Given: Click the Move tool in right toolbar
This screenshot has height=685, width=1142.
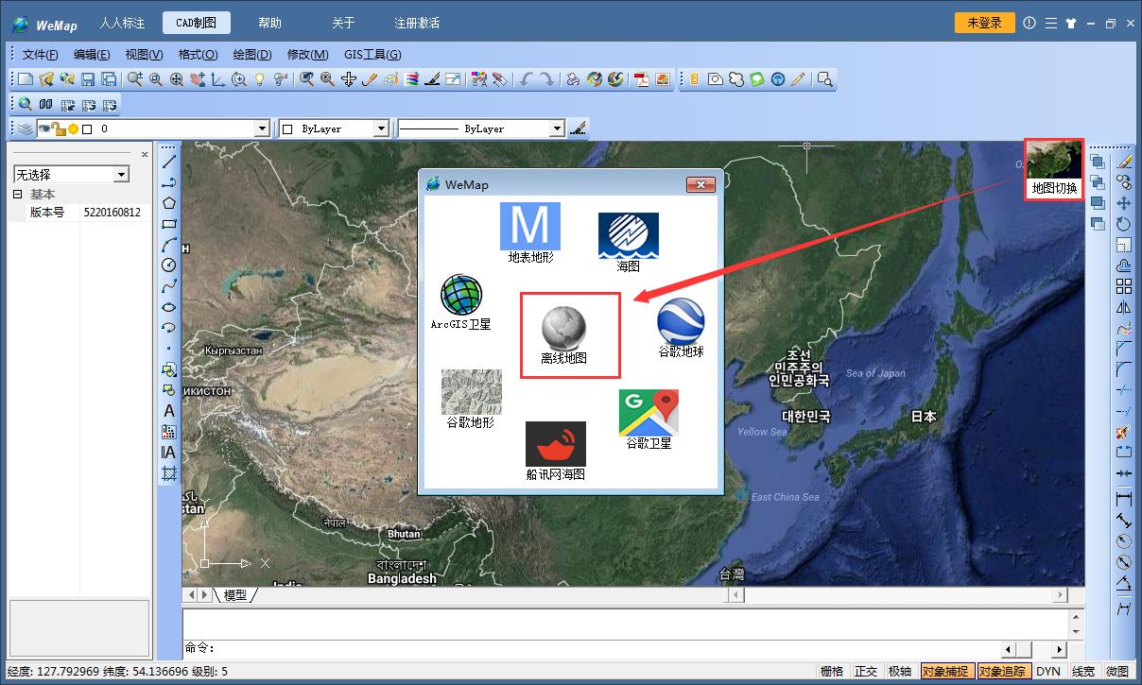Looking at the screenshot, I should (x=1124, y=203).
